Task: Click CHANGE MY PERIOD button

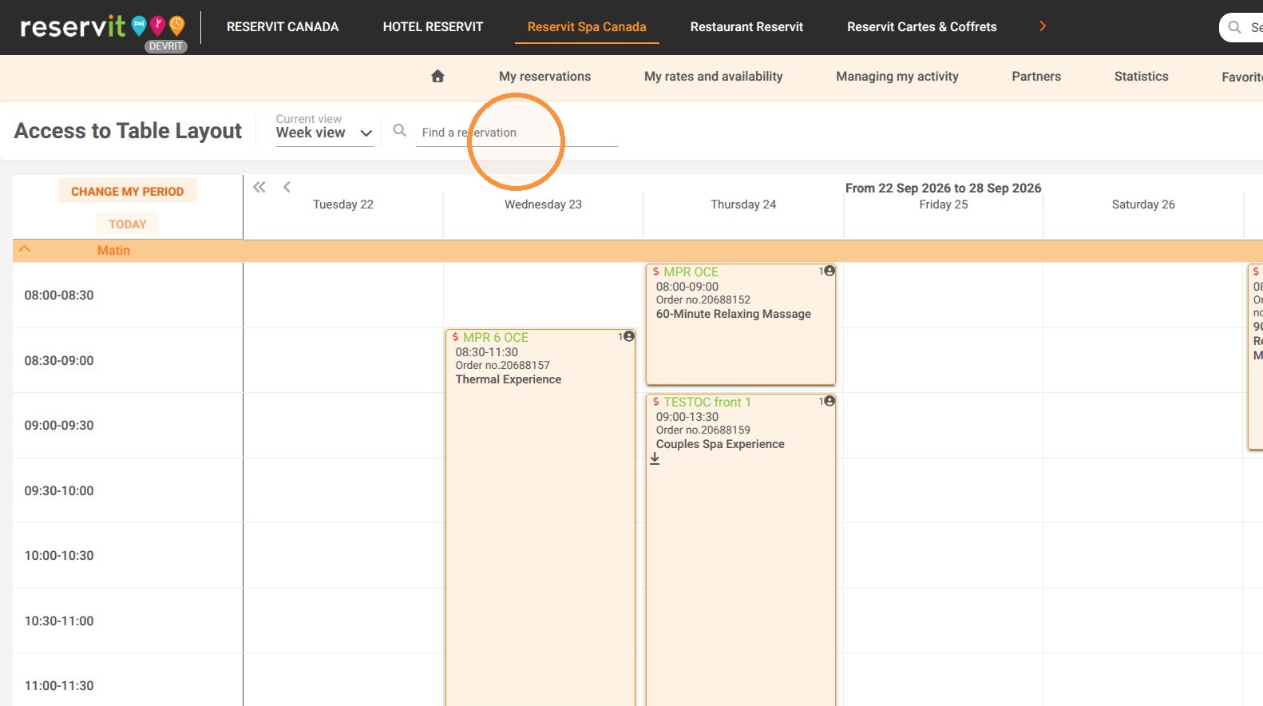Action: [128, 192]
